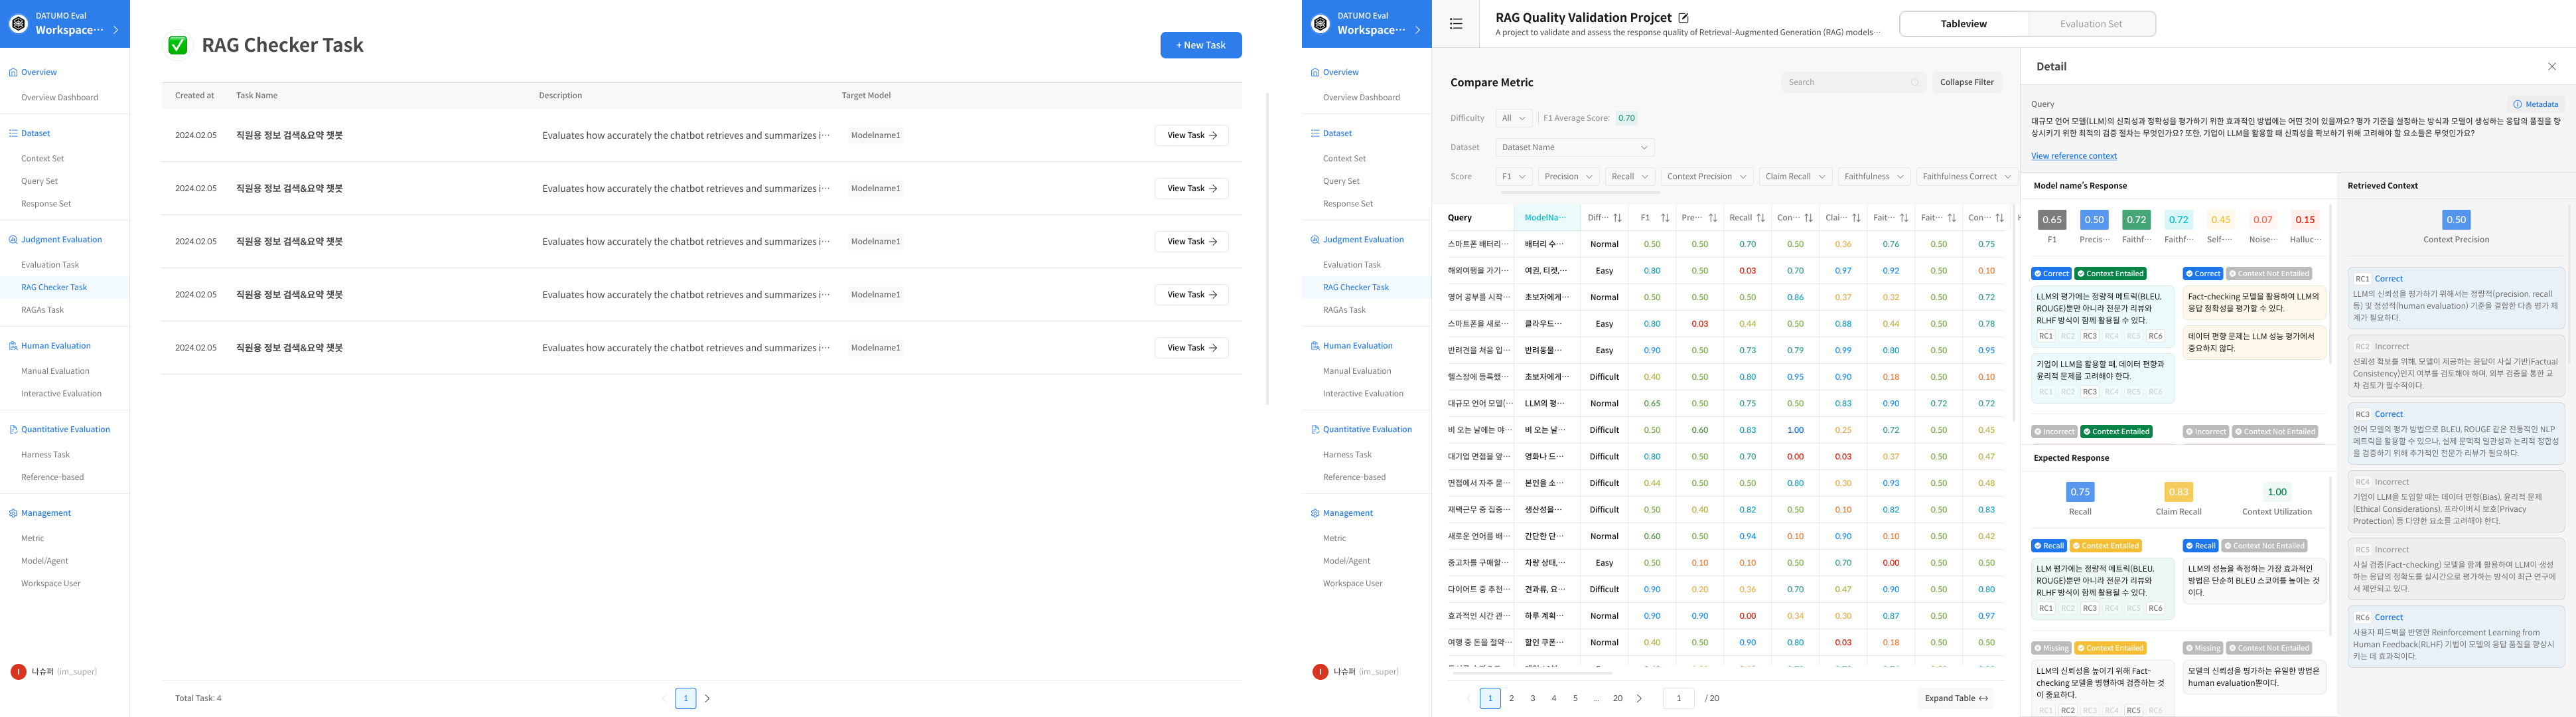Click the hamburger list menu icon
Image resolution: width=2576 pixels, height=717 pixels.
(1456, 24)
